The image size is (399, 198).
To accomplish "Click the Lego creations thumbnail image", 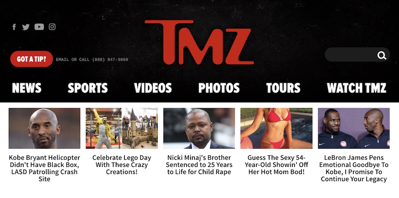I will click(122, 128).
